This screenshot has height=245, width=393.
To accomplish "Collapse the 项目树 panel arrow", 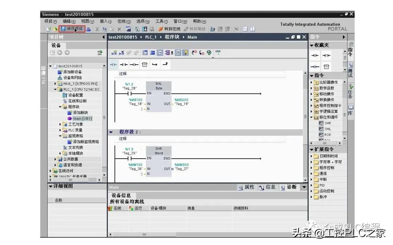I will click(103, 37).
